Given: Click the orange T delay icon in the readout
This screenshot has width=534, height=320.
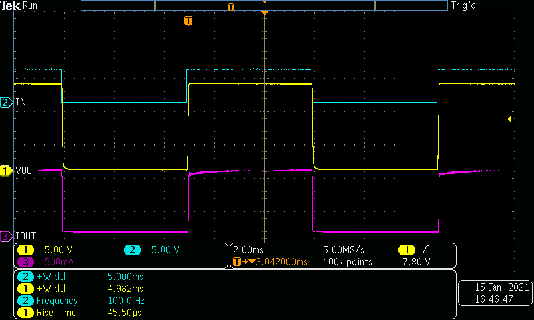Looking at the screenshot, I should coord(237,262).
